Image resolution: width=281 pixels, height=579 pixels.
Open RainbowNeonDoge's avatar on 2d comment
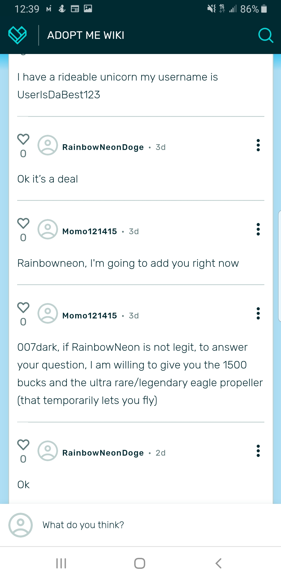(48, 451)
